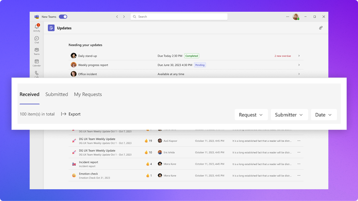Click in the Search box
The width and height of the screenshot is (358, 201).
tap(179, 16)
